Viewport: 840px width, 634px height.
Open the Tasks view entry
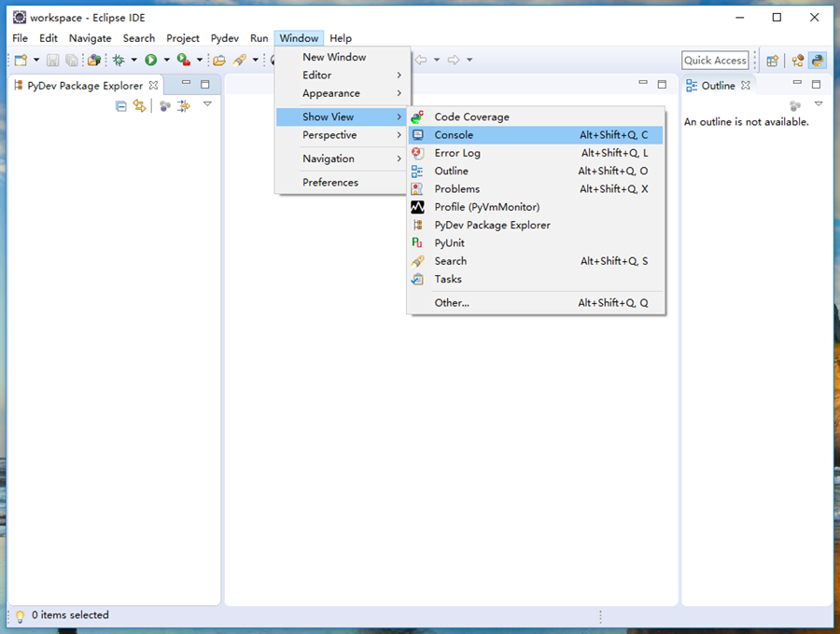click(x=536, y=280)
